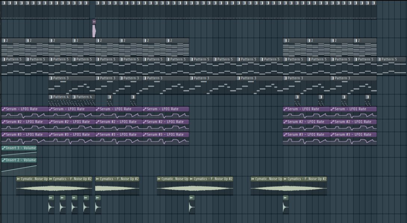Click the automation icon on the Insert 2 - Volume clip
407x223 pixels.
[4, 160]
